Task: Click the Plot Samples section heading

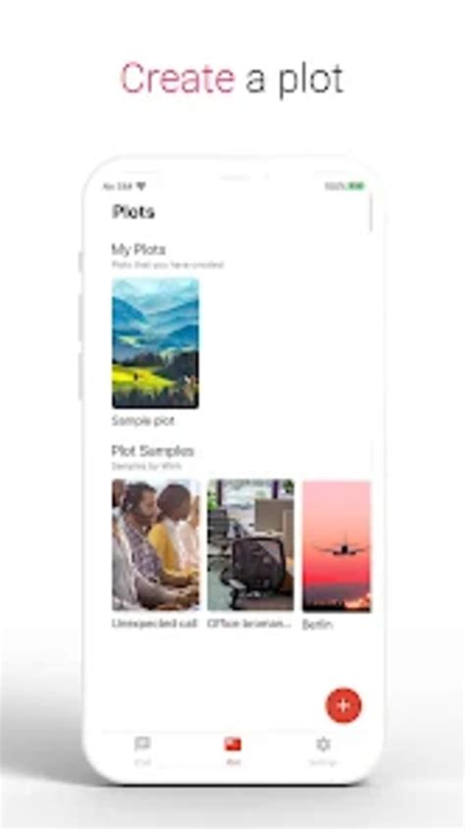Action: tap(153, 450)
